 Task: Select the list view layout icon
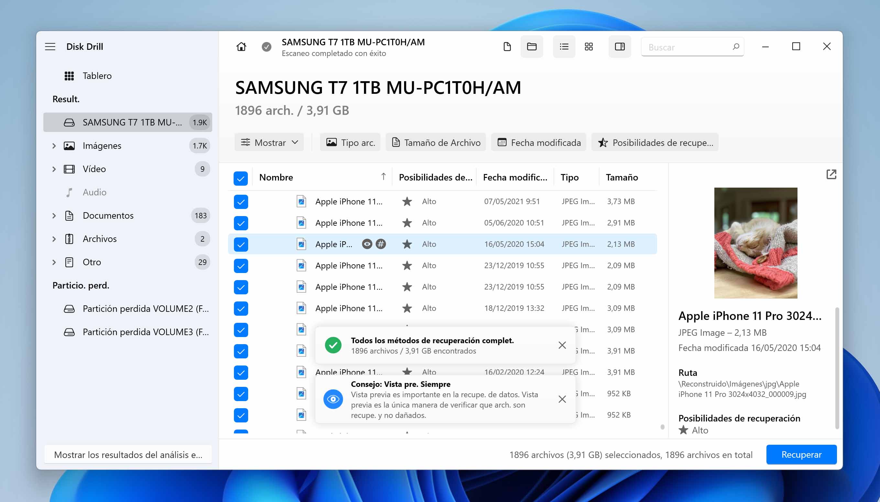pyautogui.click(x=564, y=47)
